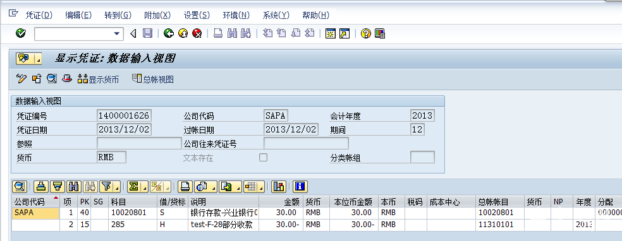Click the Print icon in the standard toolbar
This screenshot has height=241, width=622.
click(x=218, y=33)
